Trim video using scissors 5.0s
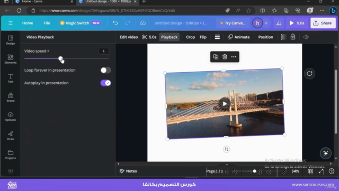The width and height of the screenshot is (339, 191). [149, 37]
